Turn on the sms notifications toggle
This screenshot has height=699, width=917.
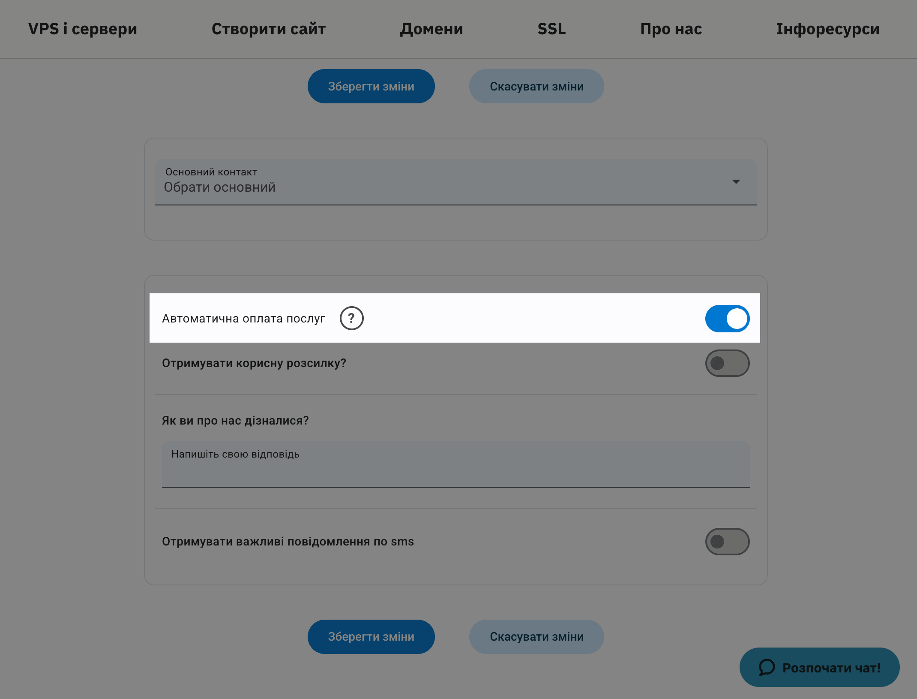coord(727,542)
